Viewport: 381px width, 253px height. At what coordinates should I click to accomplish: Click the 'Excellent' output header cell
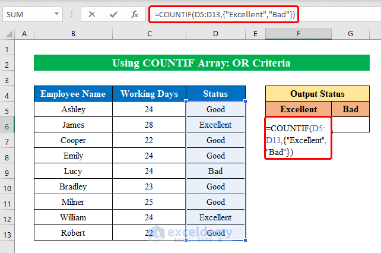coord(299,109)
